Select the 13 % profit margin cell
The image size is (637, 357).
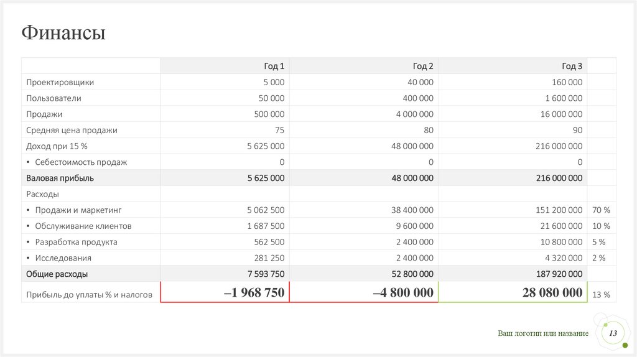click(x=601, y=295)
